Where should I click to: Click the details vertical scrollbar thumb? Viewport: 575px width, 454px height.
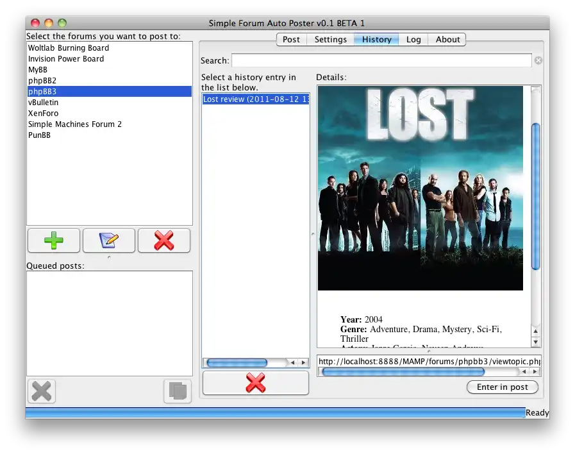[x=535, y=197]
